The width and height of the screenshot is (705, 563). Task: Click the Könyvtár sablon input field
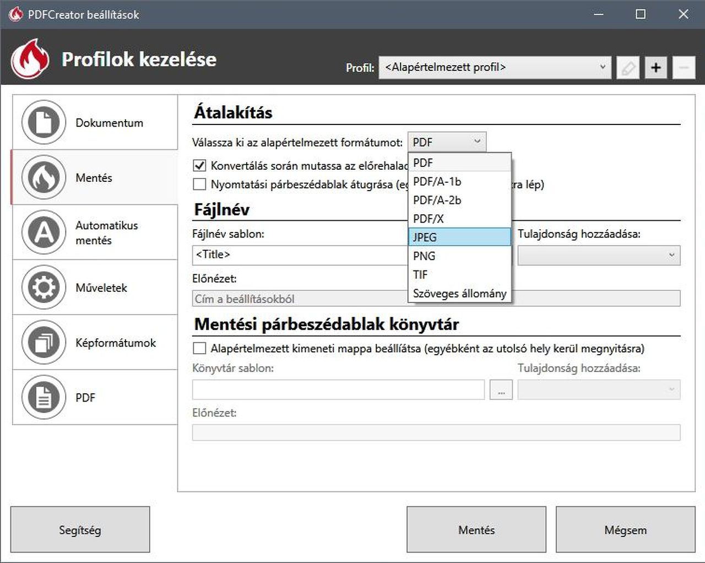point(338,389)
